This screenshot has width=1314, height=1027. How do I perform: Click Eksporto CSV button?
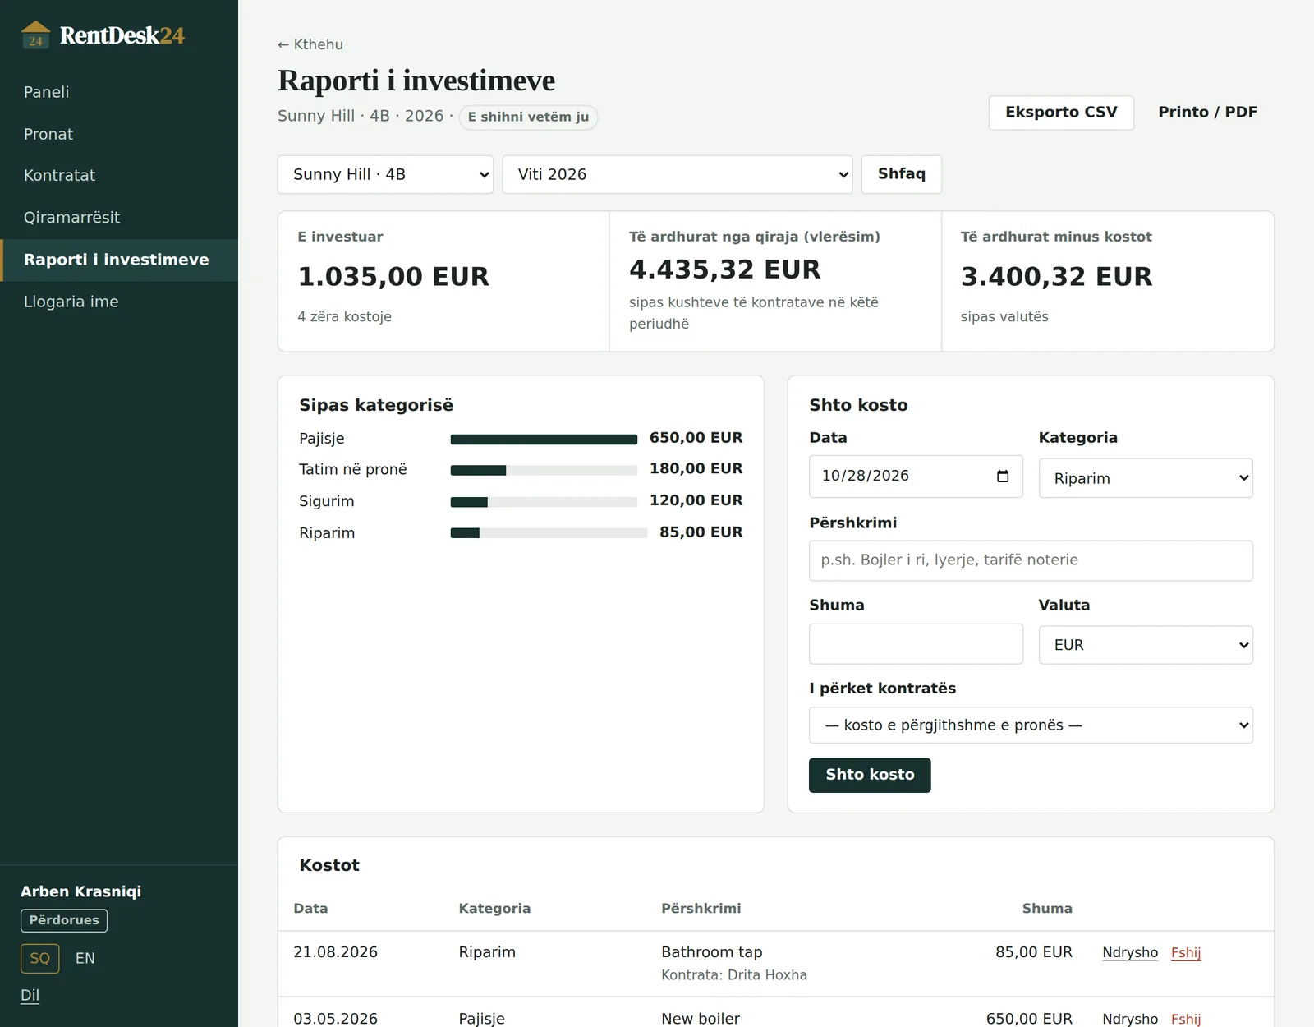coord(1061,113)
